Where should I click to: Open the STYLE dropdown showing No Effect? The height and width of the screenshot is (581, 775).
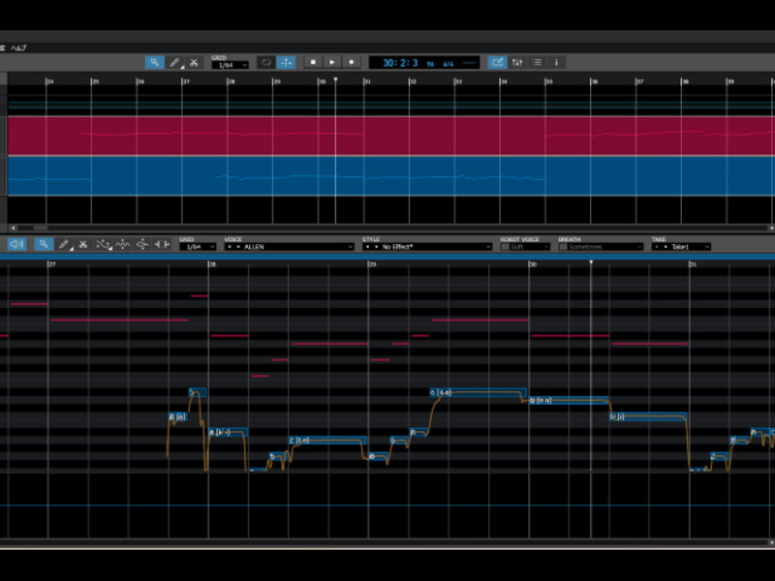[426, 247]
